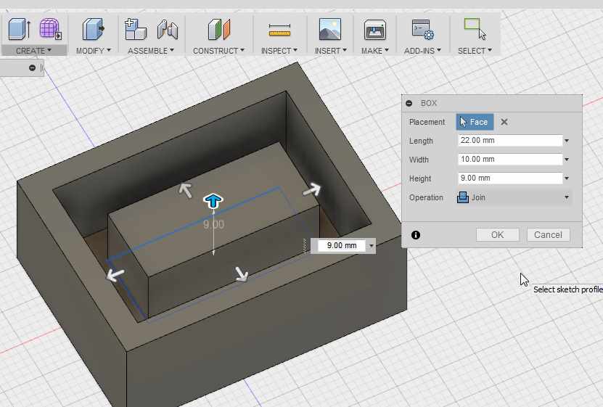The width and height of the screenshot is (603, 407).
Task: Select the Offset Plane construct icon
Action: [x=219, y=29]
